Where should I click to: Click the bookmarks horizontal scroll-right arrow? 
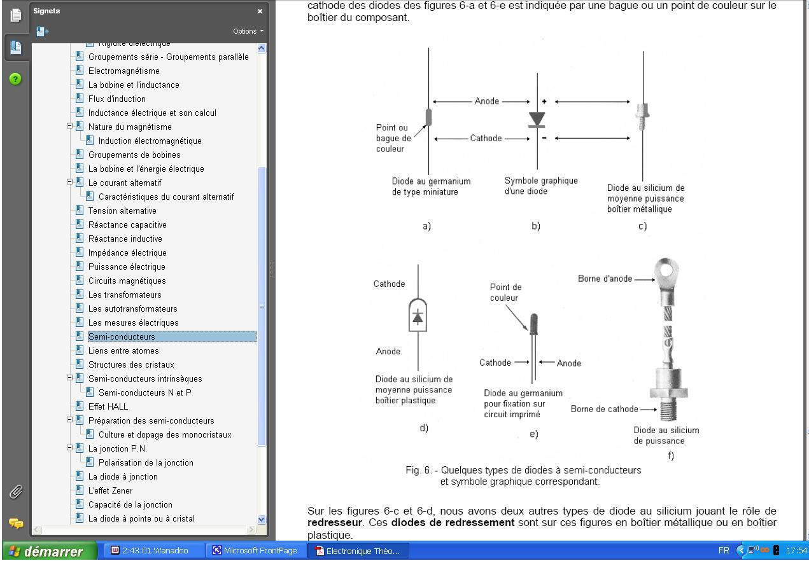[251, 530]
